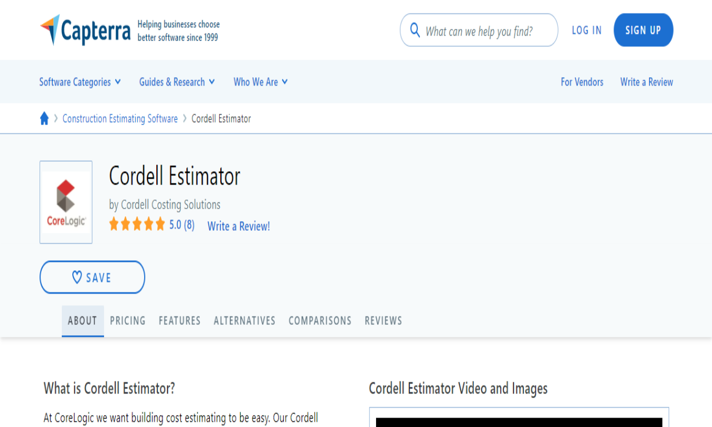Click the CoreLogic product logo
The width and height of the screenshot is (712, 427).
click(x=66, y=202)
